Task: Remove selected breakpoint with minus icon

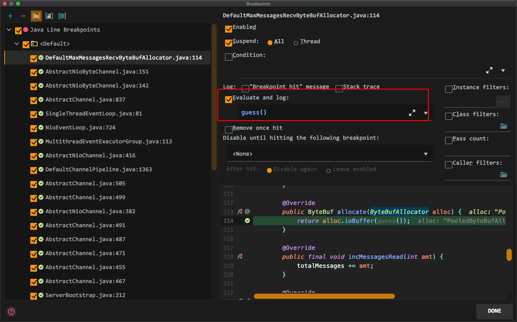Action: (23, 16)
